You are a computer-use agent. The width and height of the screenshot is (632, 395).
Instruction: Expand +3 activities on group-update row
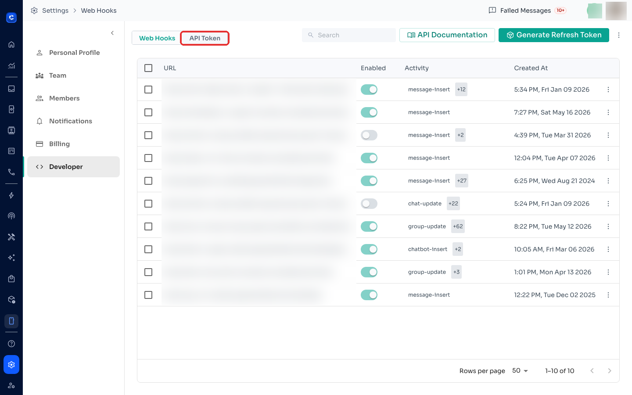[456, 272]
